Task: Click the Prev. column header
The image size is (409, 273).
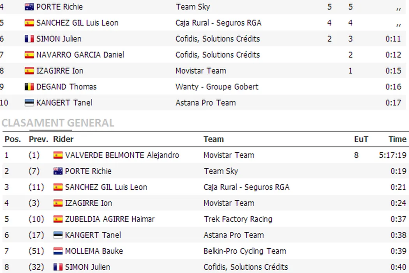Action: tap(39, 139)
